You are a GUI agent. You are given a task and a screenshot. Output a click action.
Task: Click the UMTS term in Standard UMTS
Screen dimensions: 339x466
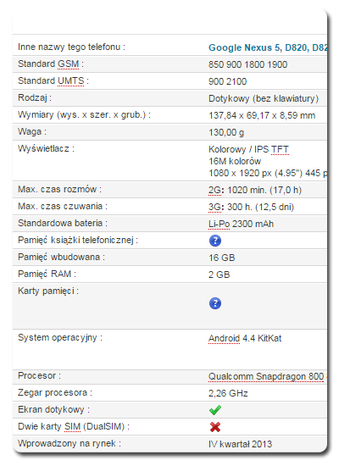(x=71, y=80)
